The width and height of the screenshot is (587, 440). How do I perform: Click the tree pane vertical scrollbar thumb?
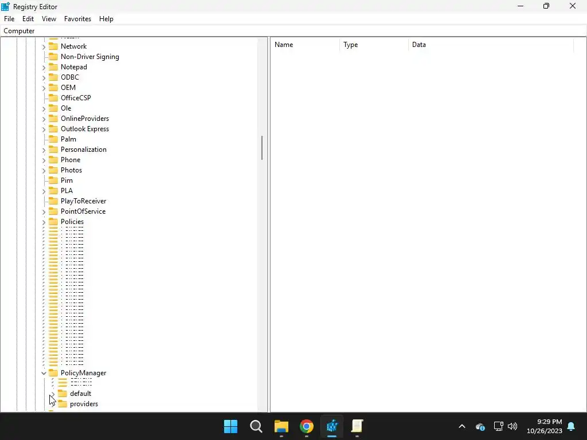(x=261, y=148)
